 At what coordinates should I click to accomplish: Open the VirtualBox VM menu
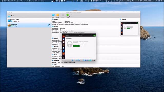[8, 1]
